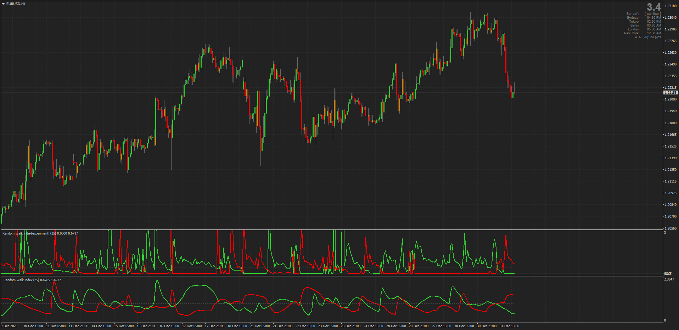Click the 2.3547 indicator scale maximum
This screenshot has height=330, width=679.
coord(669,279)
